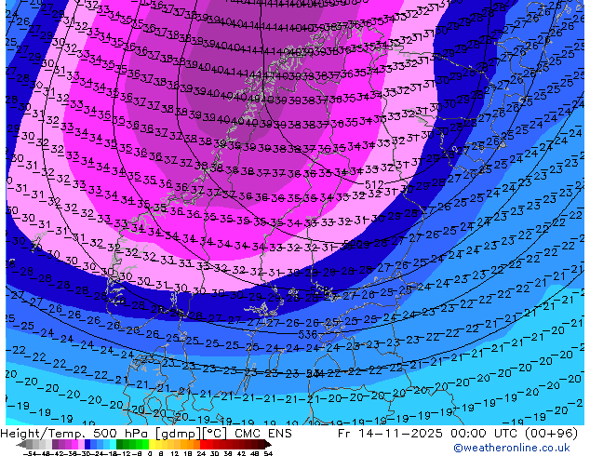Click the "[gdmp]" unit label in title
Screen dimensions: 590x456
180,434
